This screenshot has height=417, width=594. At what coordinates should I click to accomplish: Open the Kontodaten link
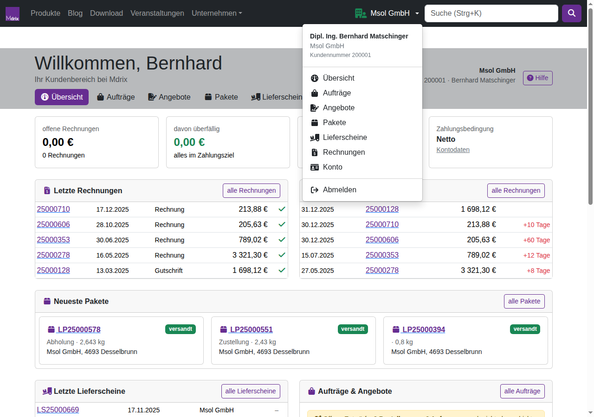click(x=453, y=150)
